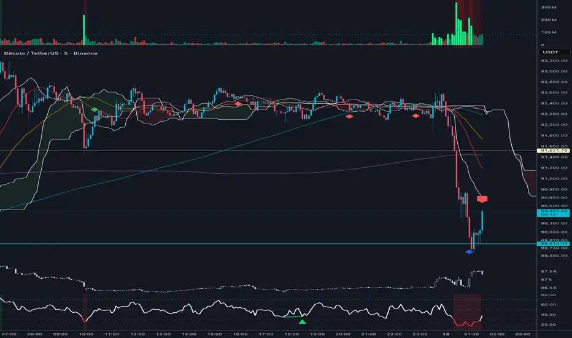The width and height of the screenshot is (572, 338).
Task: Click the 12:00 time axis label
Action: pyautogui.click(x=137, y=334)
